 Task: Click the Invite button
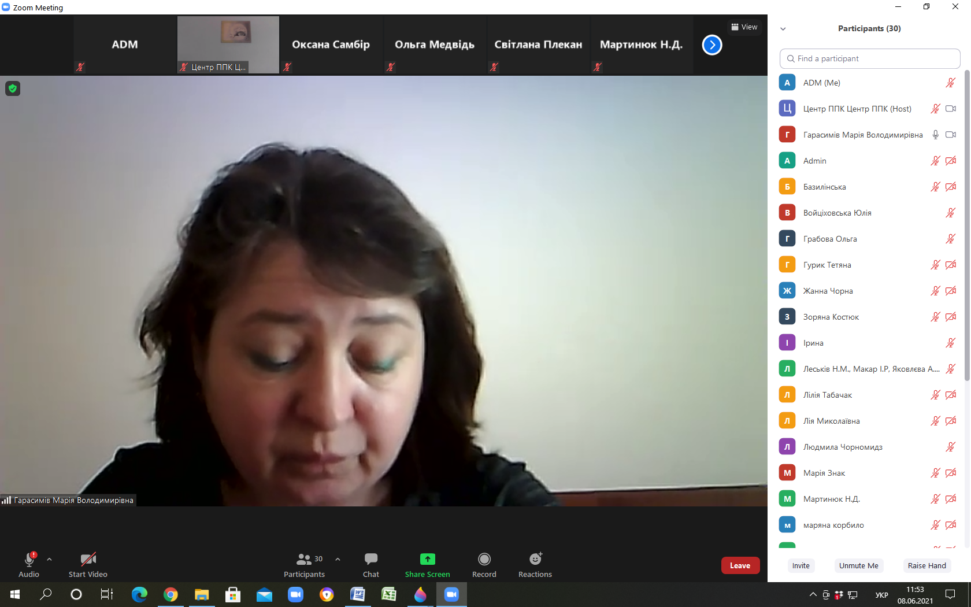(801, 565)
